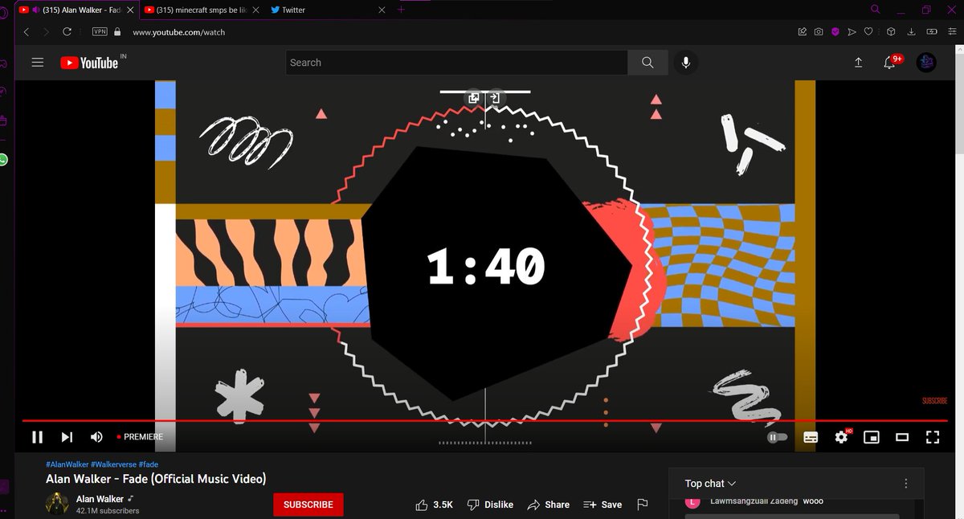The width and height of the screenshot is (964, 519).
Task: Open the #AlanWalker hashtag link
Action: pos(67,464)
